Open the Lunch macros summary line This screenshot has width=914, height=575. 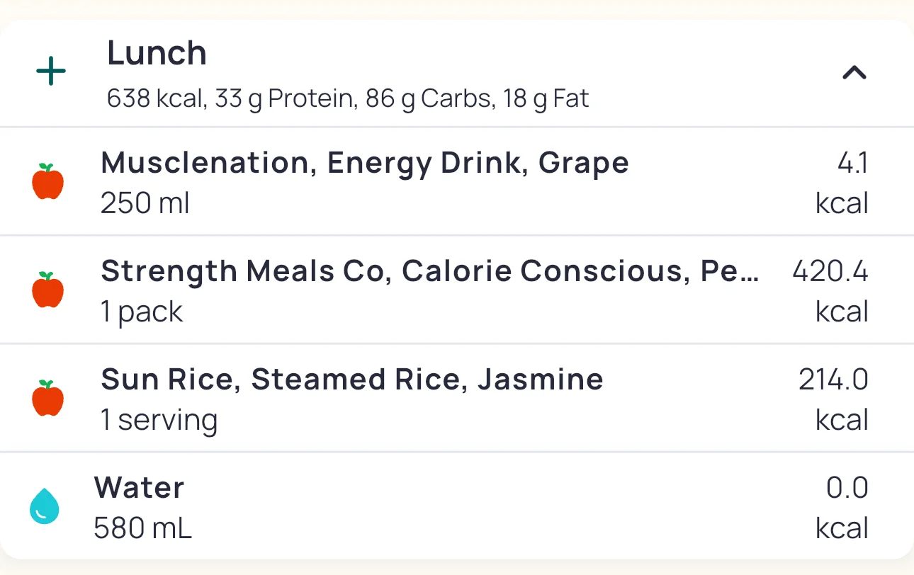(x=347, y=98)
